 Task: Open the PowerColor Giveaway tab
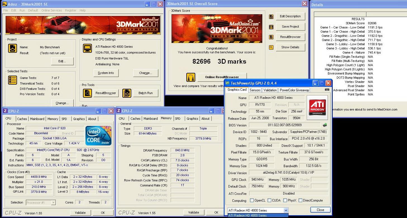point(294,90)
